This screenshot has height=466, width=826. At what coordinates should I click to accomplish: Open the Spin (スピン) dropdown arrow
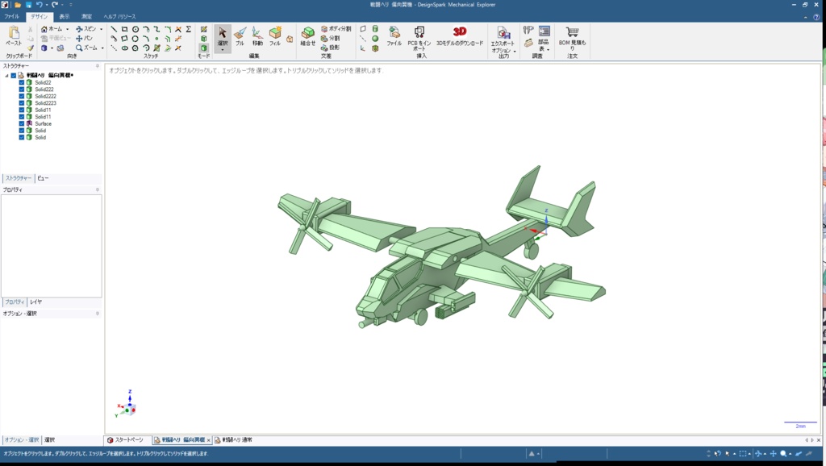(x=101, y=30)
